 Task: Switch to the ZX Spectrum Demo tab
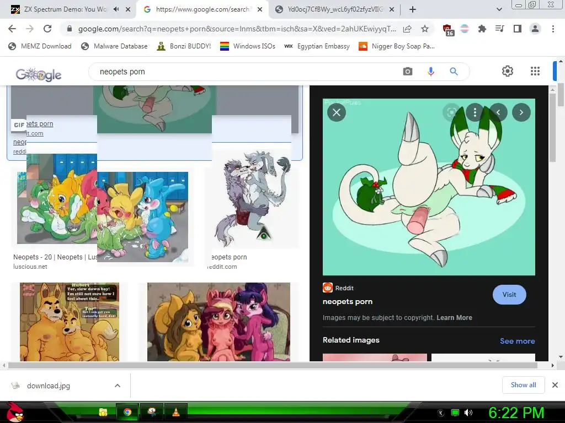(x=65, y=9)
